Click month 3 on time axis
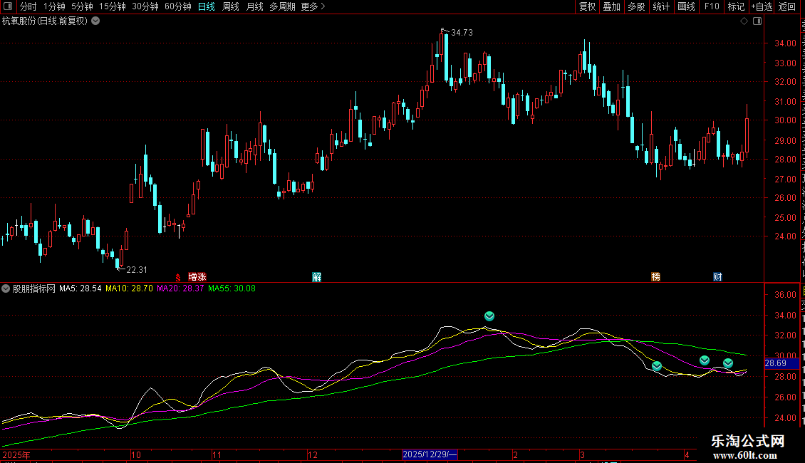The height and width of the screenshot is (463, 805). [582, 454]
